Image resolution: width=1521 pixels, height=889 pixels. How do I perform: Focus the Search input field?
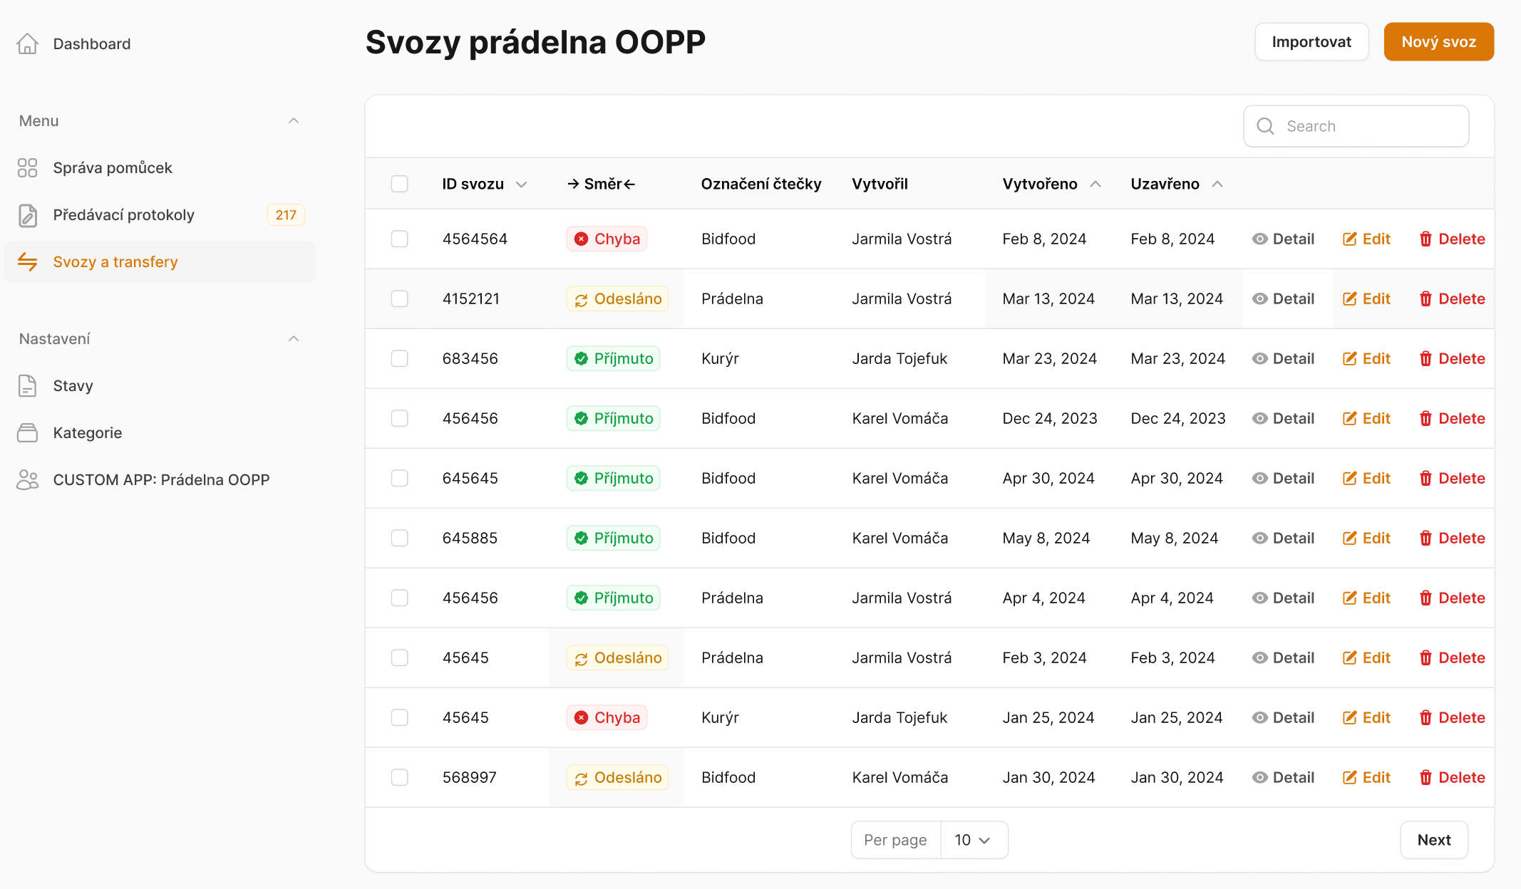tap(1356, 126)
